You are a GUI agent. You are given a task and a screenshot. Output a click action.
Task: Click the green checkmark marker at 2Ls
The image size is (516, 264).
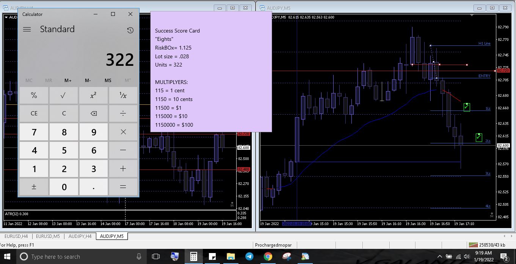[x=479, y=137]
